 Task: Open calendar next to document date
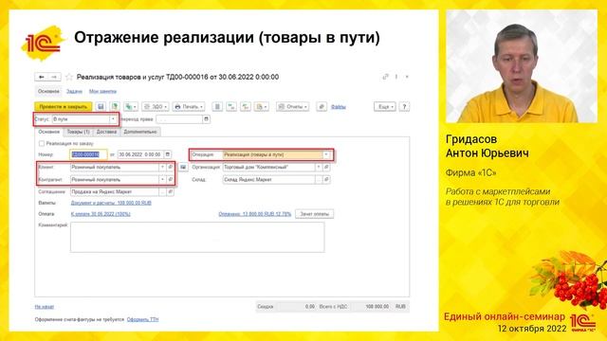(168, 154)
